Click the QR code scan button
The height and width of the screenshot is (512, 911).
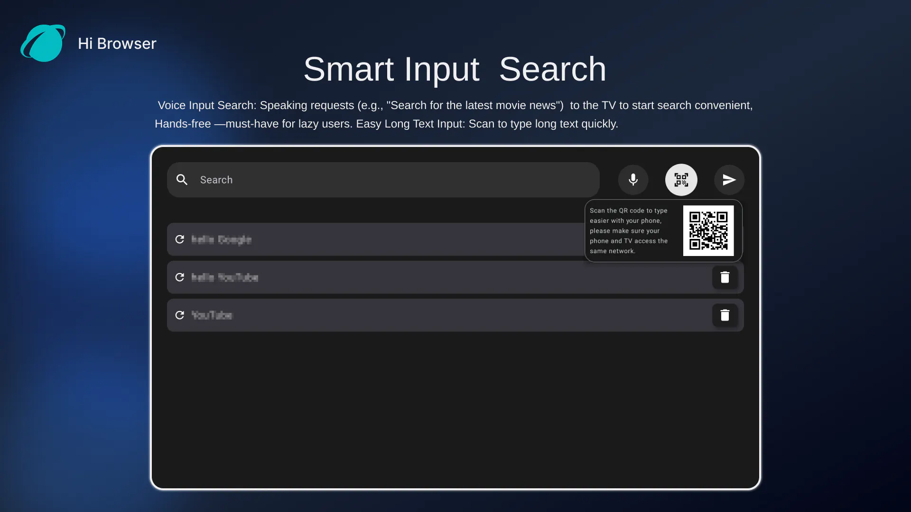pos(681,180)
